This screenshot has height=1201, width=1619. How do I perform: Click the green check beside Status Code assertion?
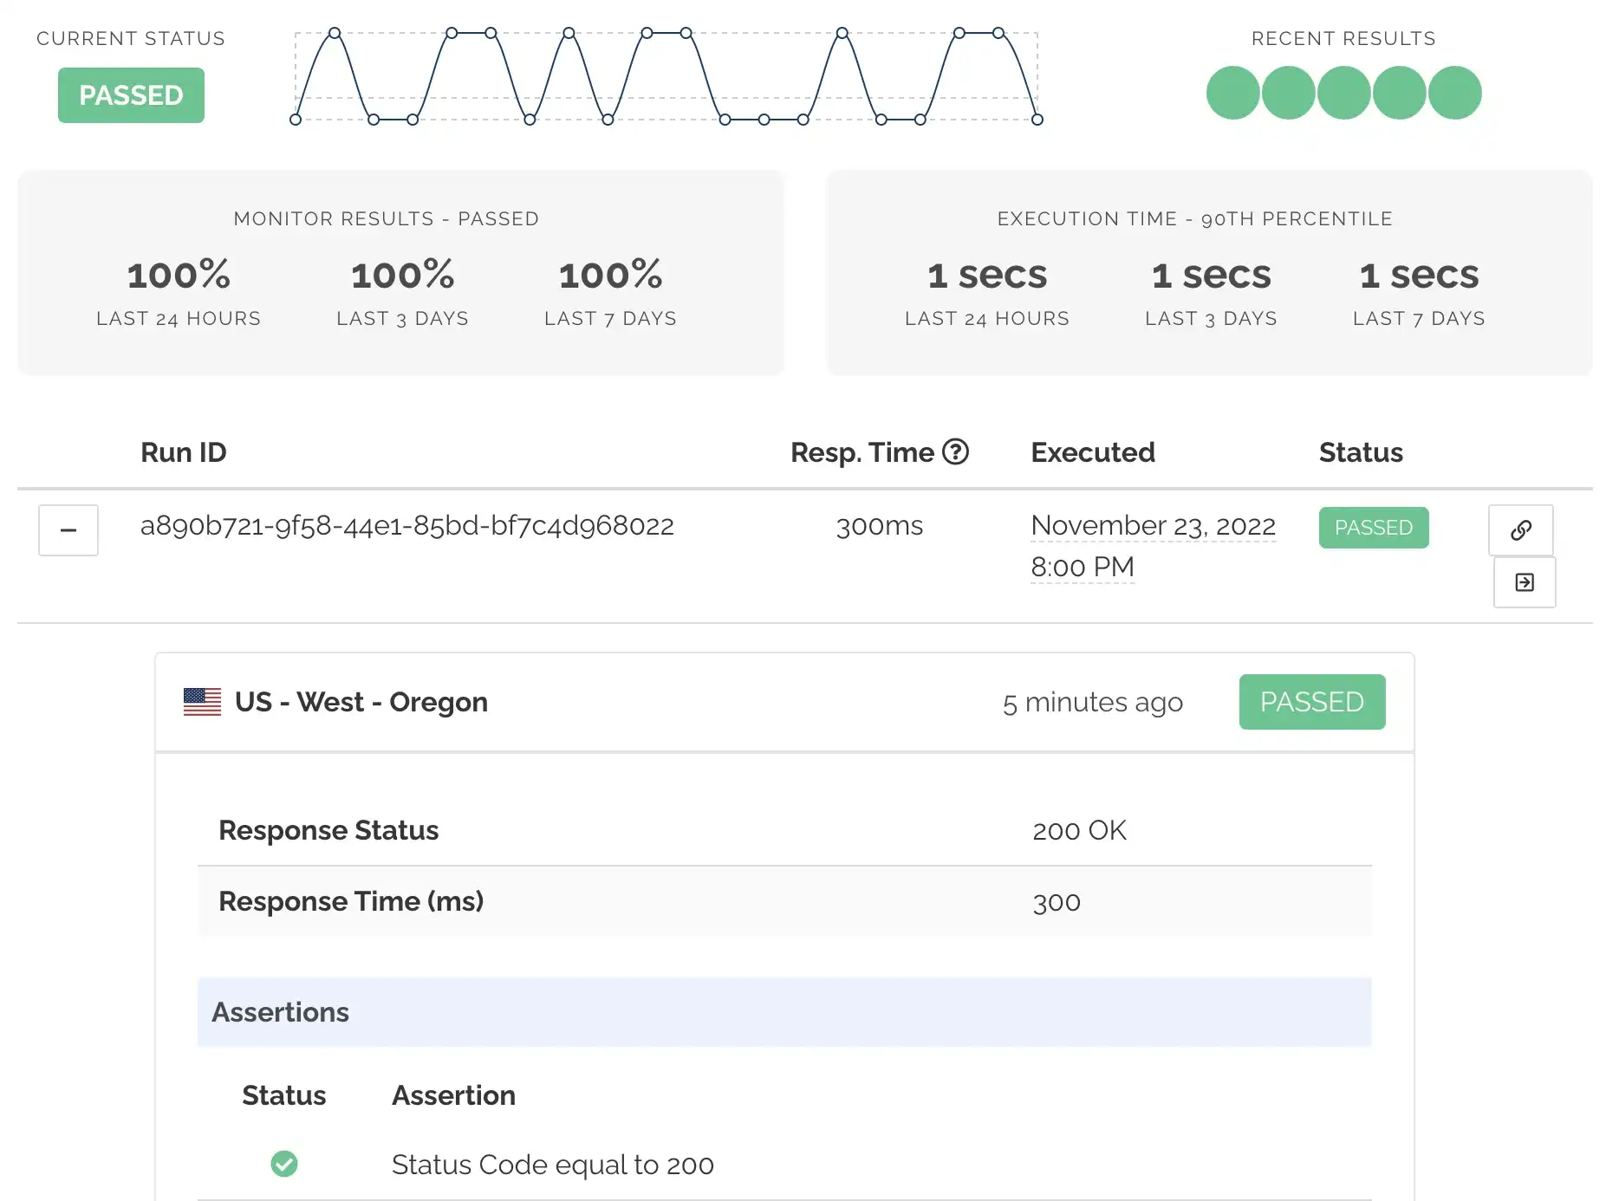(x=284, y=1165)
